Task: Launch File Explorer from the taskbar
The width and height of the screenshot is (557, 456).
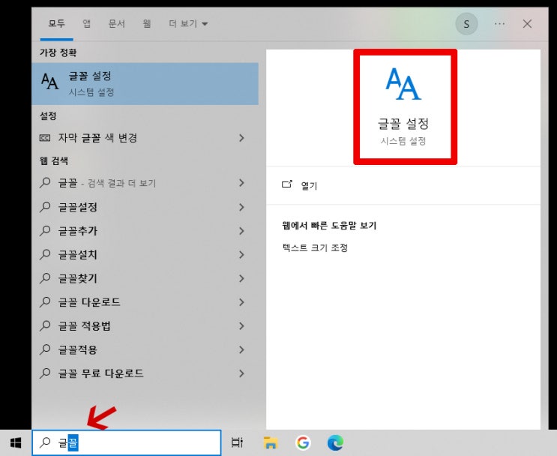Action: coord(271,442)
